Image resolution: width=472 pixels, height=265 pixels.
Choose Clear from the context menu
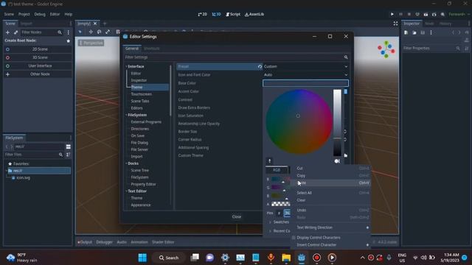click(x=331, y=200)
